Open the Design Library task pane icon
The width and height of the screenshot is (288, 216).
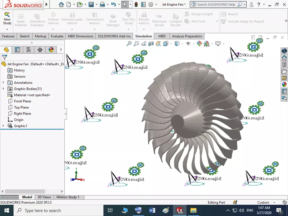pos(284,64)
